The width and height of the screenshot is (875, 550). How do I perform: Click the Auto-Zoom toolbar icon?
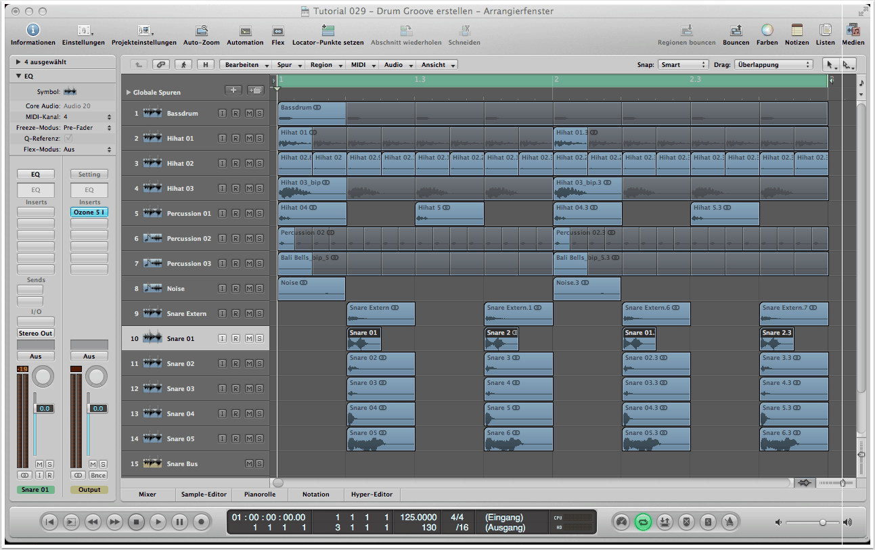click(202, 30)
